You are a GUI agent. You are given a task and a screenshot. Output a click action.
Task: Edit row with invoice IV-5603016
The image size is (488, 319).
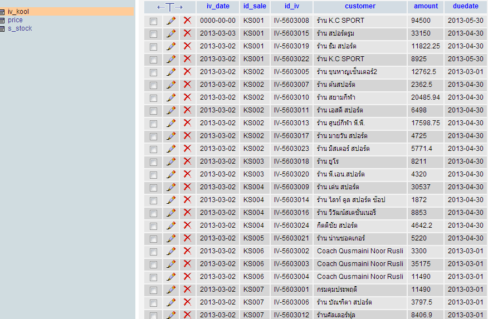point(171,213)
